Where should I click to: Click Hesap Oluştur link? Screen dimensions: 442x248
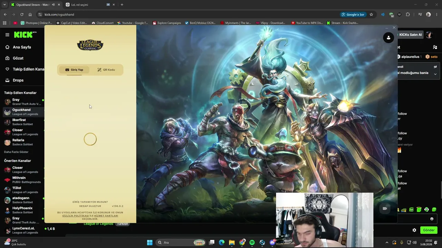point(90,206)
